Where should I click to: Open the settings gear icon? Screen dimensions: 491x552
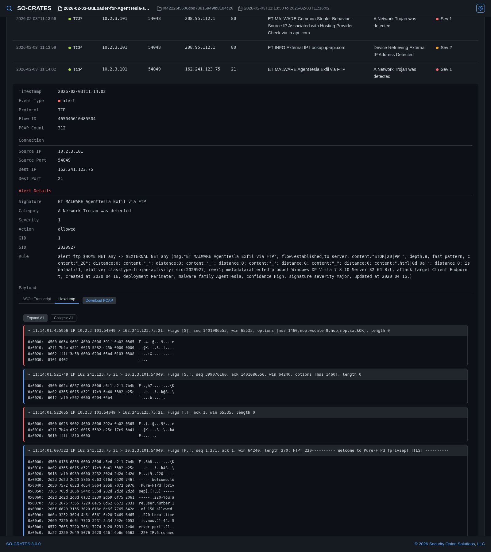tap(481, 8)
